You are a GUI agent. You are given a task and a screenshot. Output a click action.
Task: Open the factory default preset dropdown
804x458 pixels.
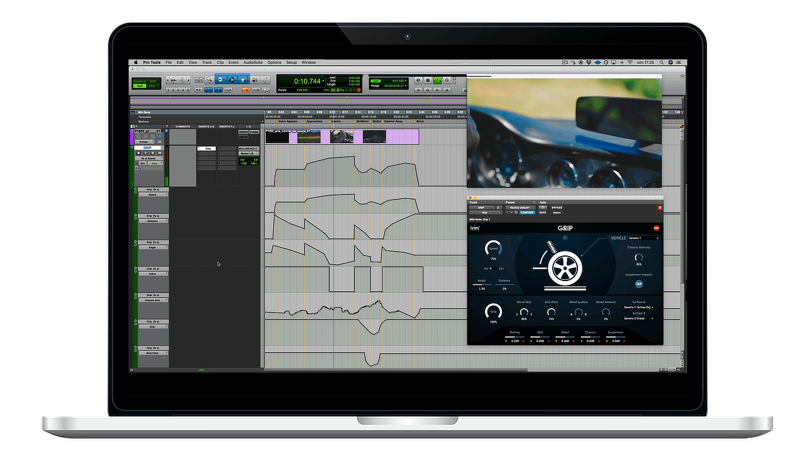520,208
